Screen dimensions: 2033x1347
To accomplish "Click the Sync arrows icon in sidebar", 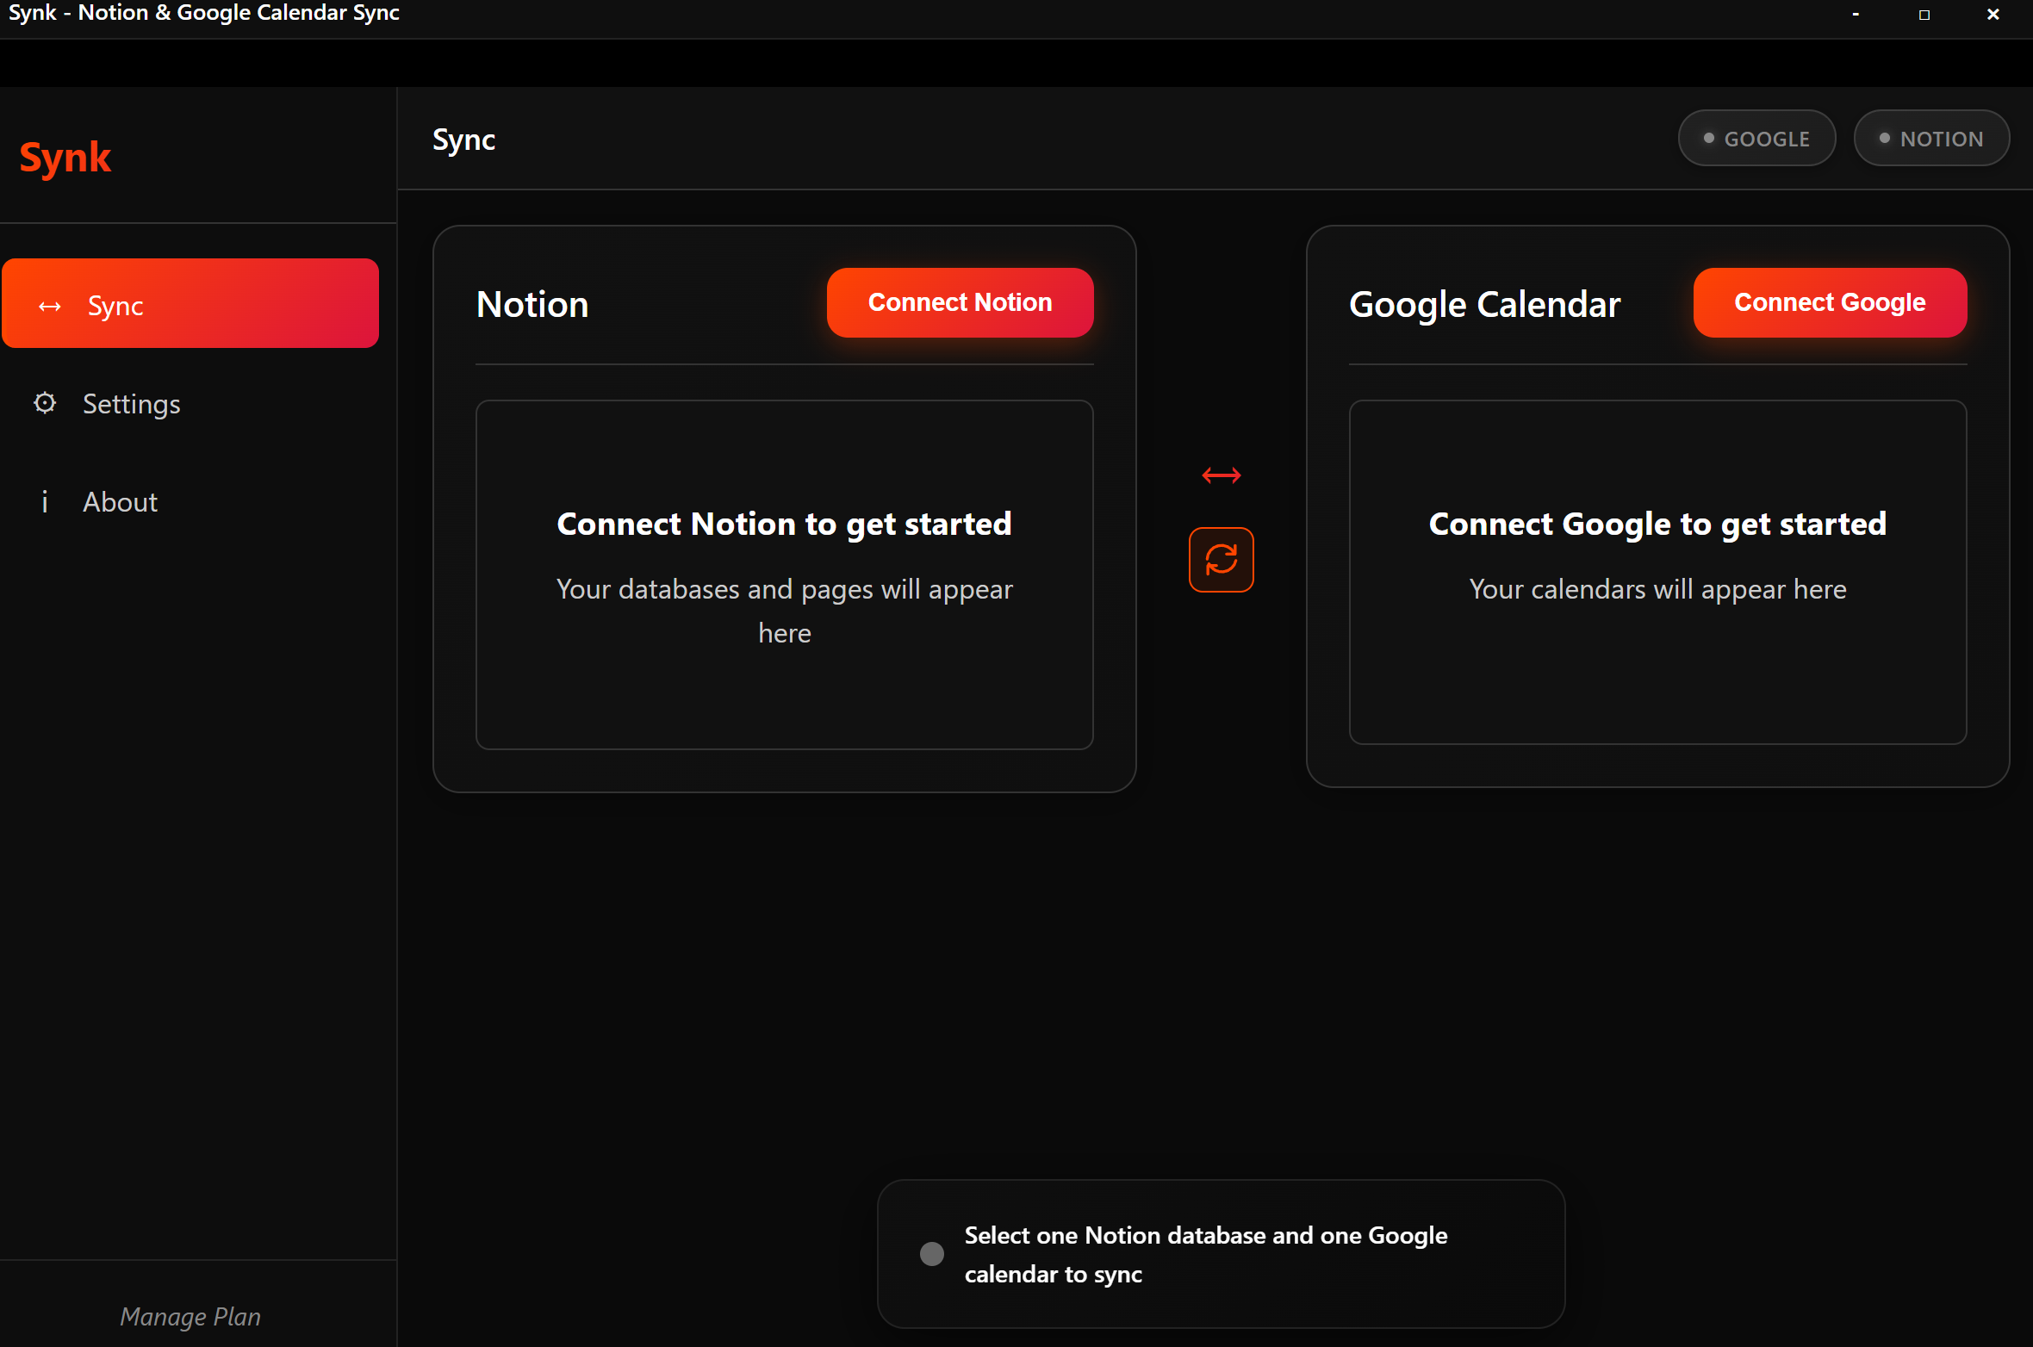I will [50, 306].
